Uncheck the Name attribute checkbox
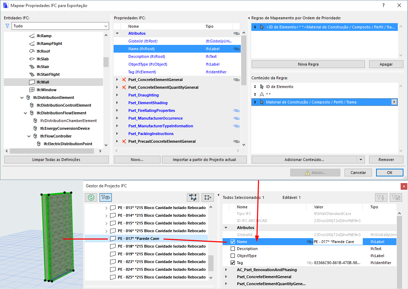This screenshot has height=289, width=408. click(x=233, y=242)
